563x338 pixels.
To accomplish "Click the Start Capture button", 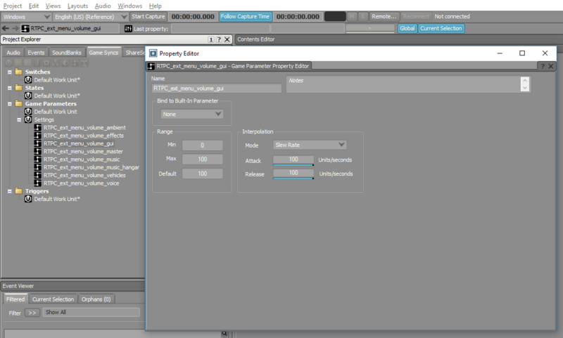I will click(x=148, y=16).
